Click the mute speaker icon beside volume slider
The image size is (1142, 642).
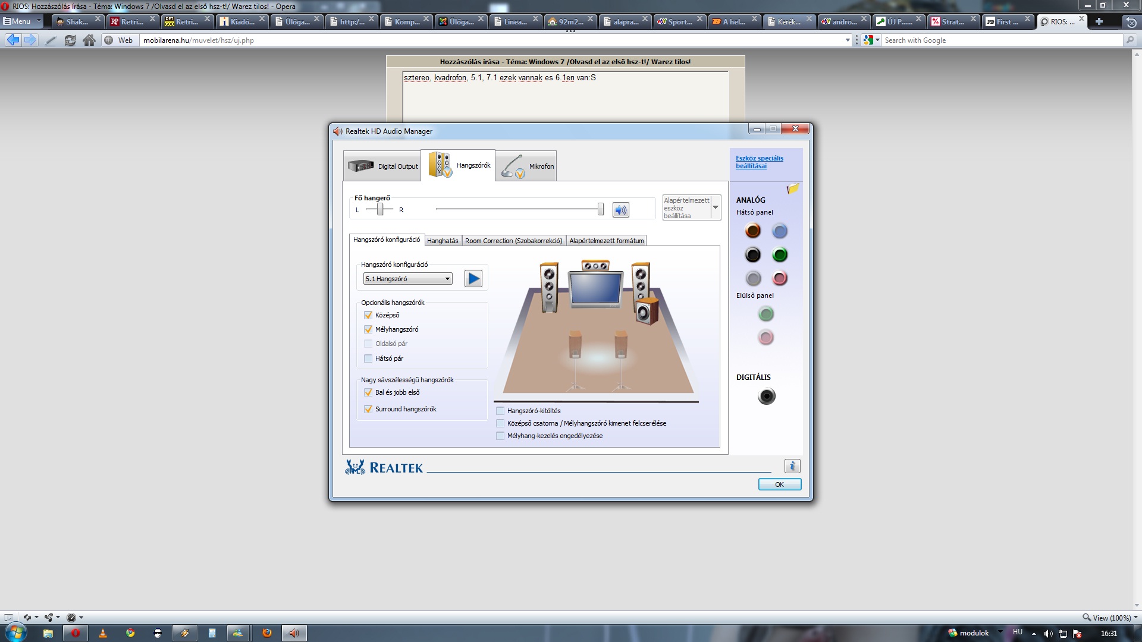point(620,210)
